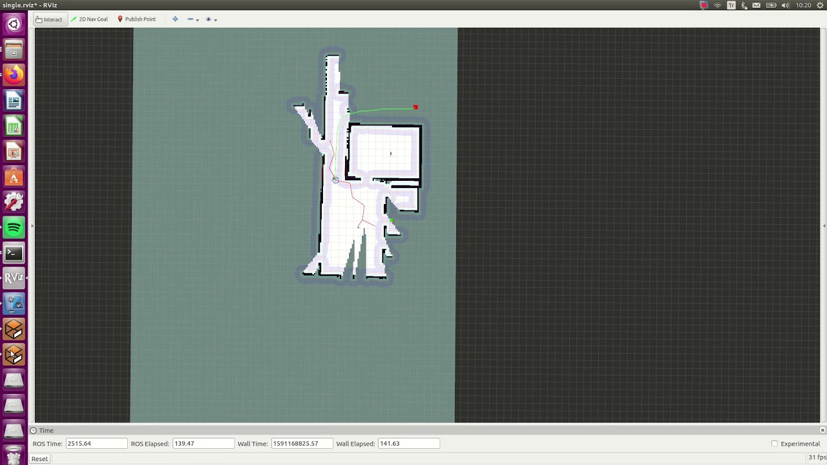Open the Wi-Fi network menu

[x=717, y=5]
